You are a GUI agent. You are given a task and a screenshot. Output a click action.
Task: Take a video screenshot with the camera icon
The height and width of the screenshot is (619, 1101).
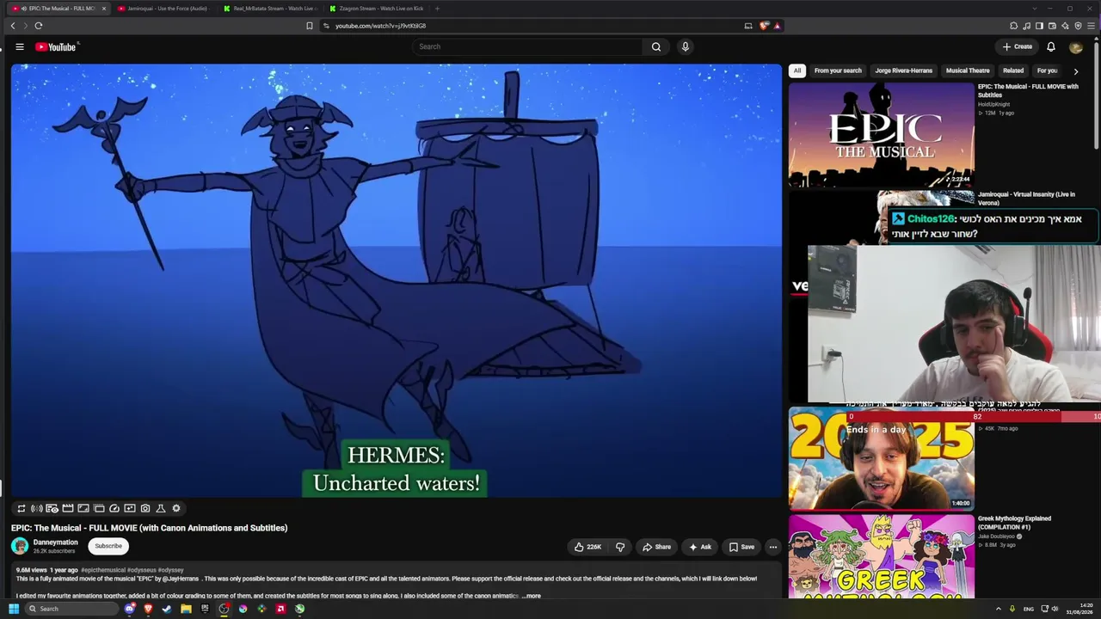[x=145, y=508]
